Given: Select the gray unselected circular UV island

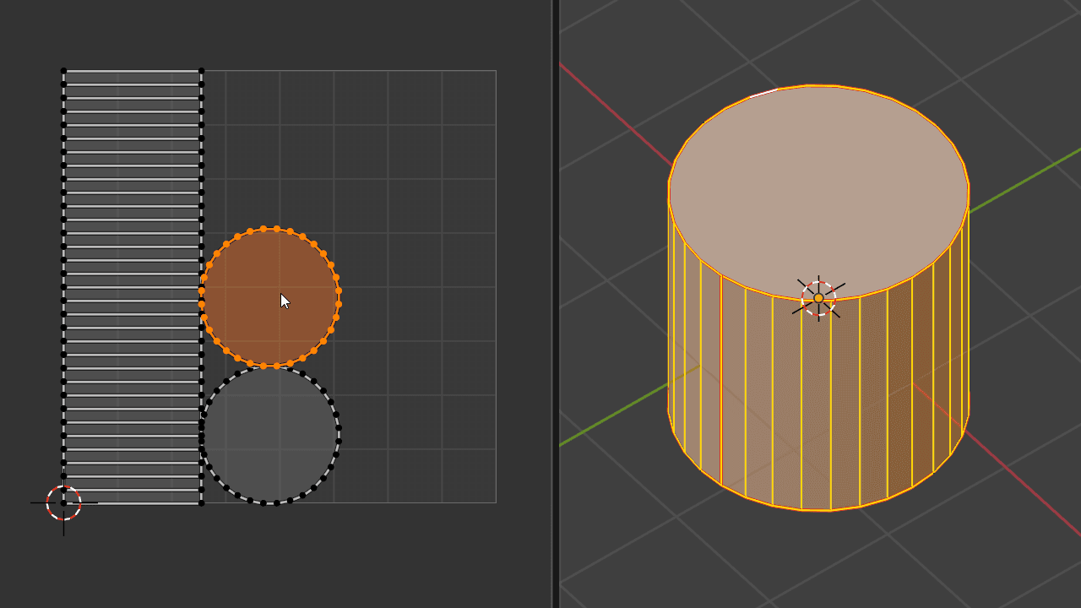Looking at the screenshot, I should (x=269, y=435).
